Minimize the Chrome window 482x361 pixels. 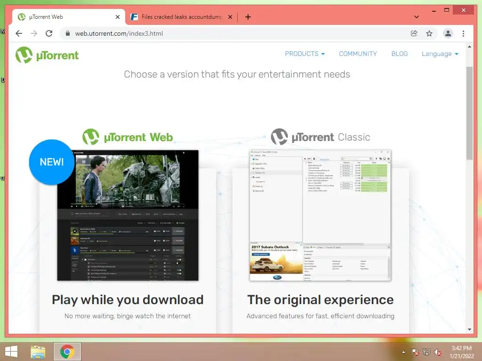[434, 10]
